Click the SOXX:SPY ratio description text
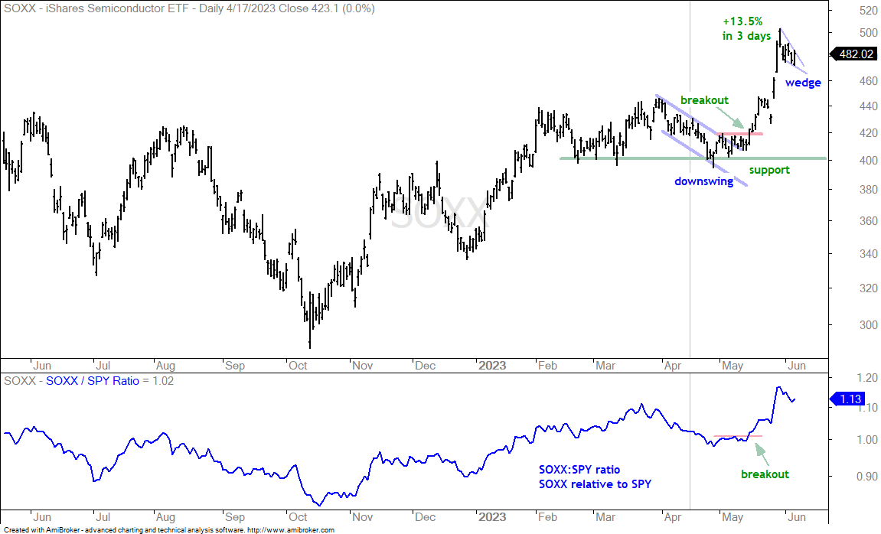 tap(595, 477)
